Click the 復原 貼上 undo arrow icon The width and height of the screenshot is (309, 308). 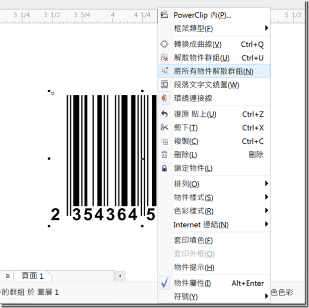[164, 114]
